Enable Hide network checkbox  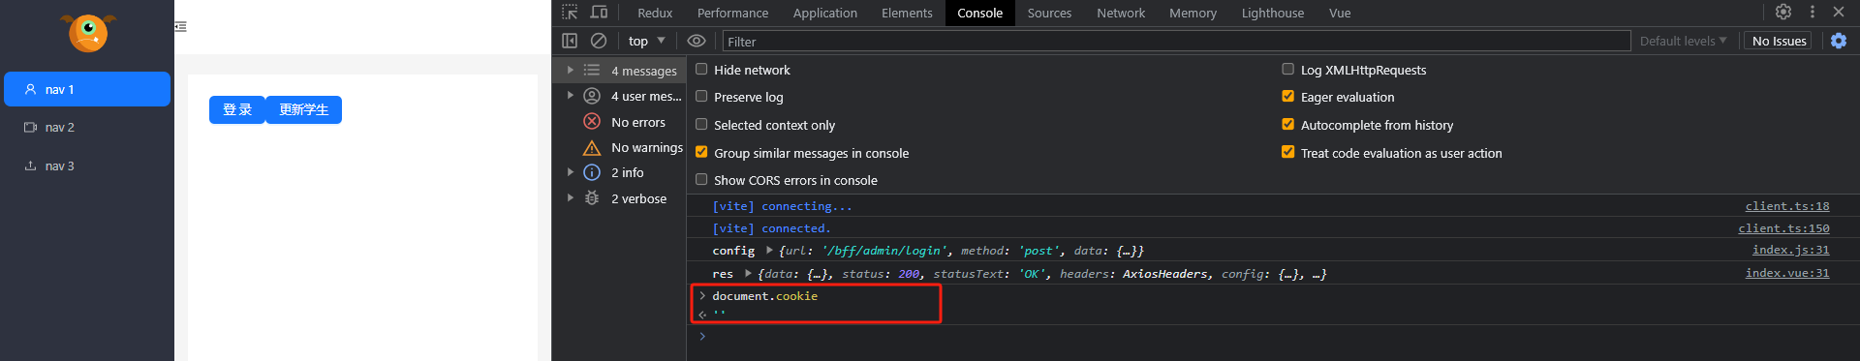701,69
